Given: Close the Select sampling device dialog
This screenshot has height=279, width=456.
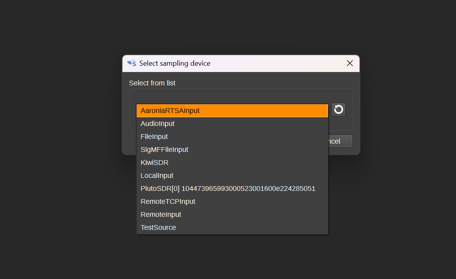Looking at the screenshot, I should [350, 63].
